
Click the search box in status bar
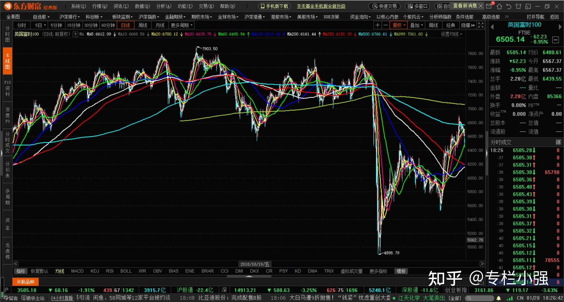point(479,298)
